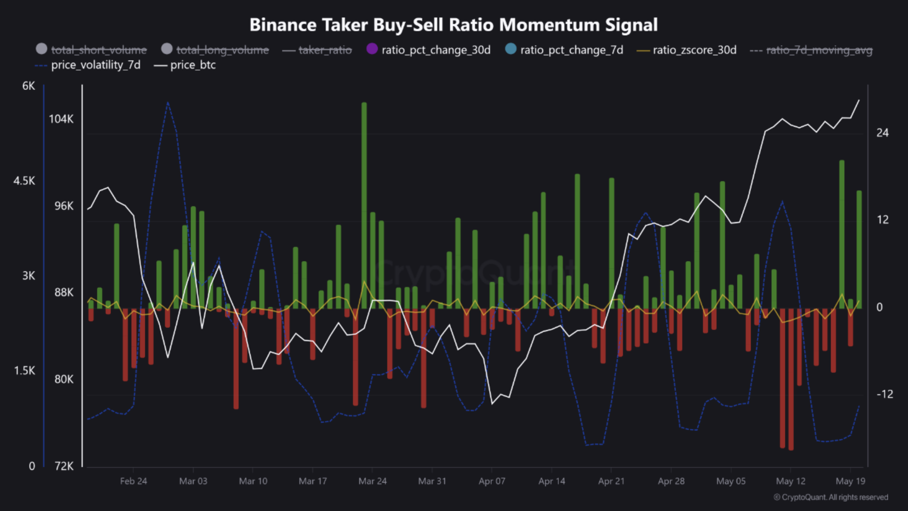908x511 pixels.
Task: Click the chart title Binance Taker Buy-Sell Ratio
Action: tap(453, 25)
